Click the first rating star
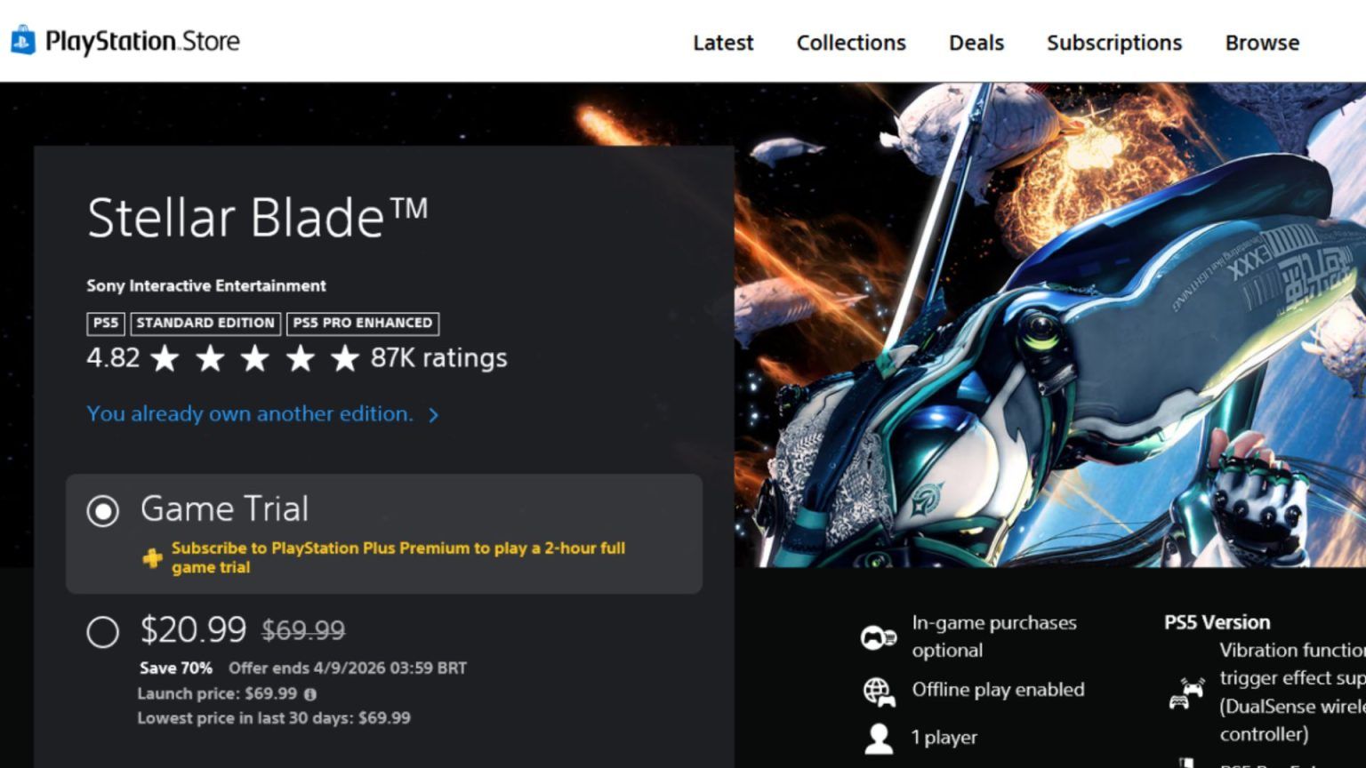Viewport: 1366px width, 768px height. (x=165, y=358)
